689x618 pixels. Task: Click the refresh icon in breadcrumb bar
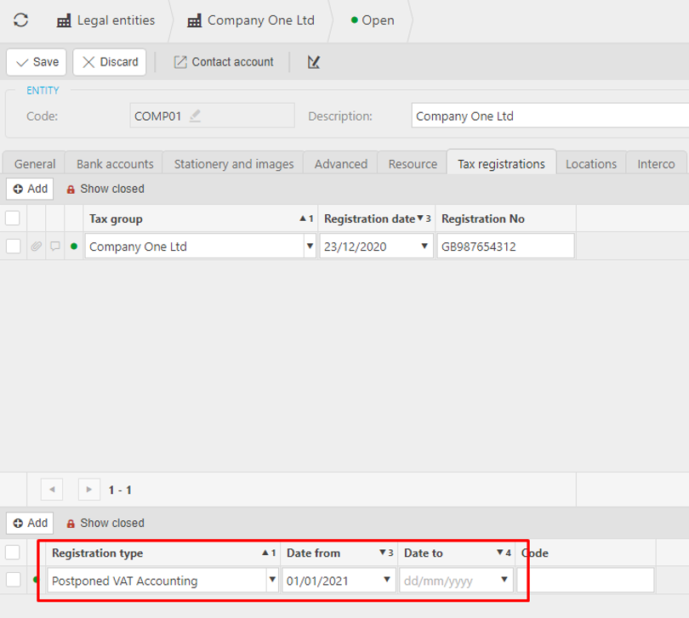click(21, 20)
